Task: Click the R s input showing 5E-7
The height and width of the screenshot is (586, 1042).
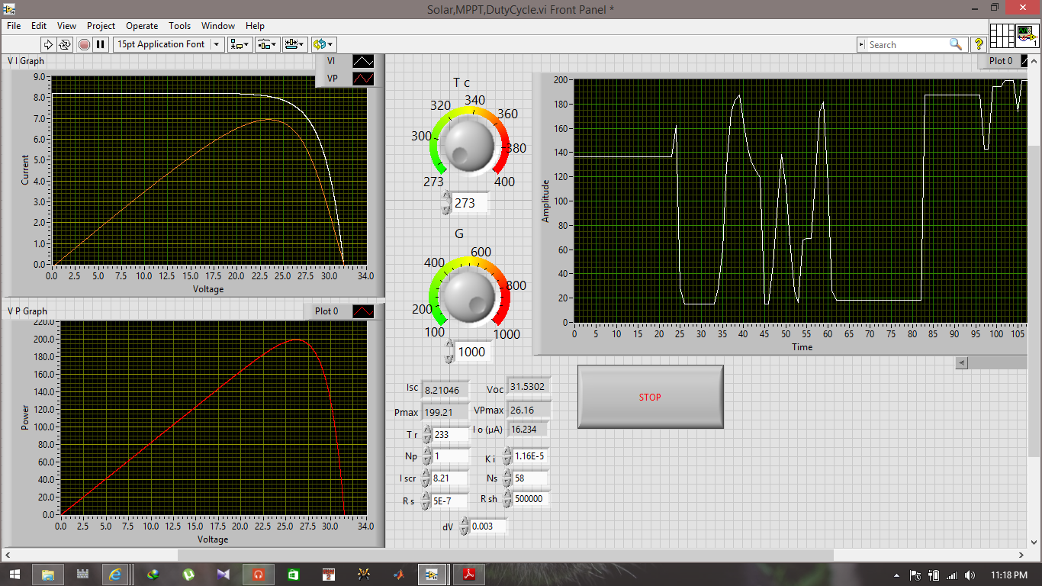Action: (449, 501)
